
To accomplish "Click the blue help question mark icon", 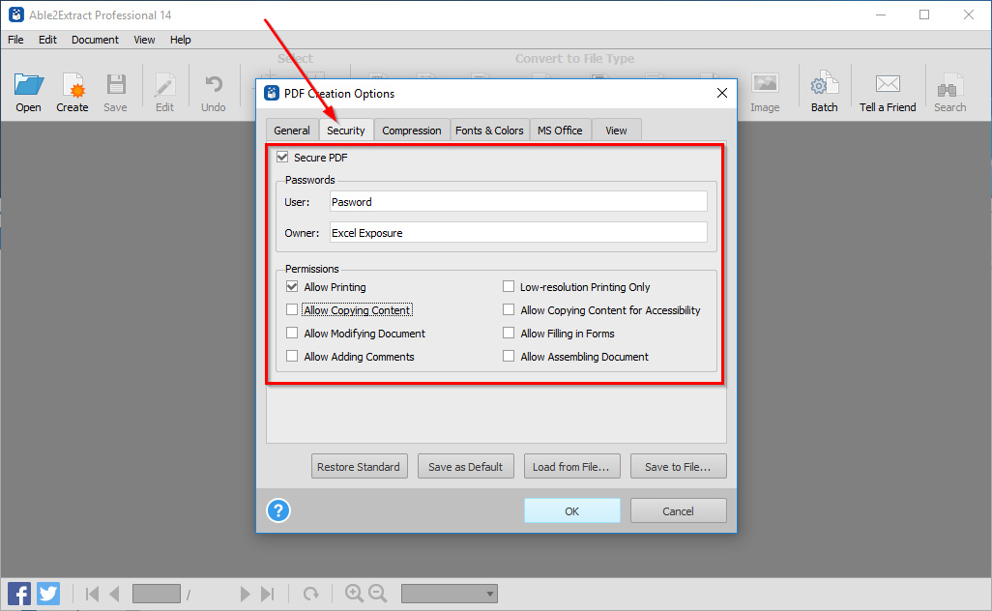I will pos(278,510).
